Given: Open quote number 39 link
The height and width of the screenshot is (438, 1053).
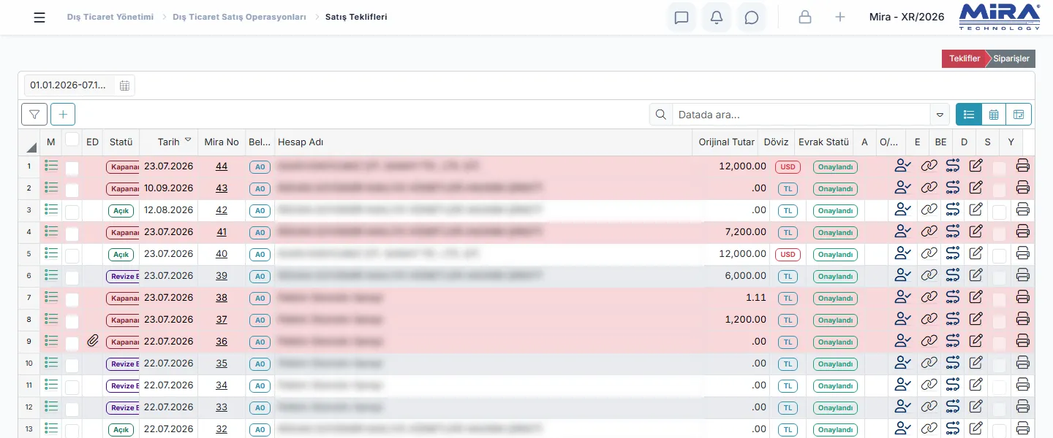Looking at the screenshot, I should point(222,276).
